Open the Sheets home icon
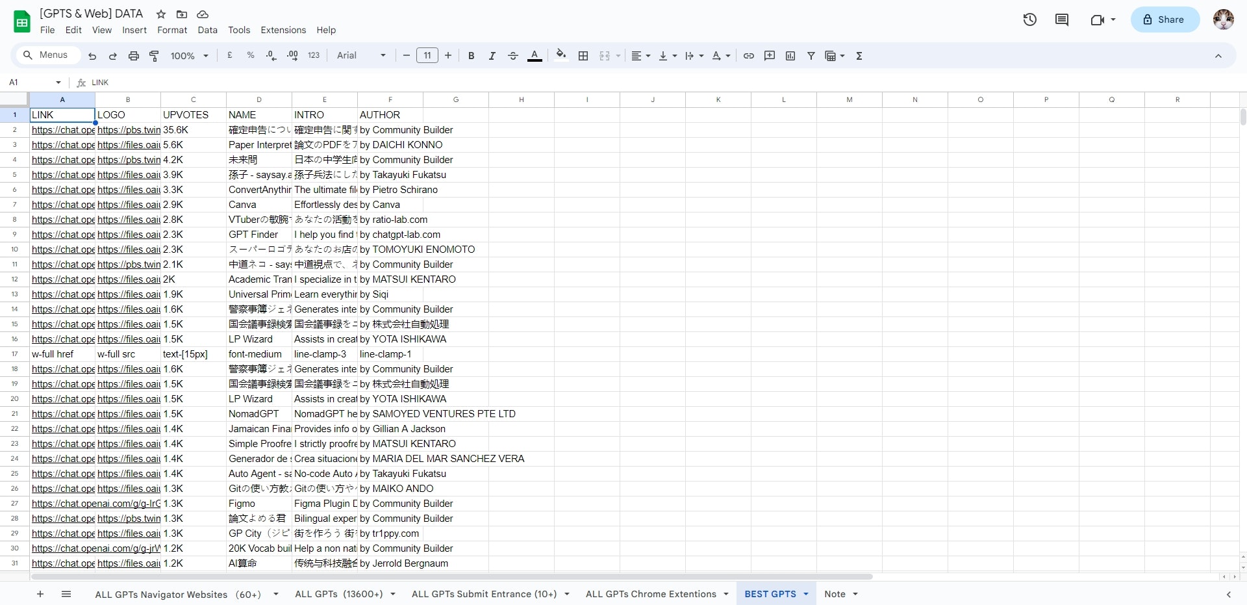The width and height of the screenshot is (1247, 605). (x=22, y=21)
